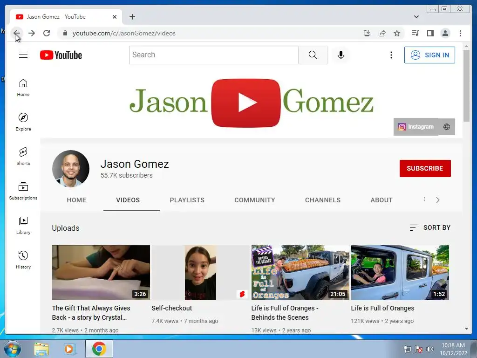Click the Action Center flag tray icon
This screenshot has height=358, width=477.
coord(419,349)
